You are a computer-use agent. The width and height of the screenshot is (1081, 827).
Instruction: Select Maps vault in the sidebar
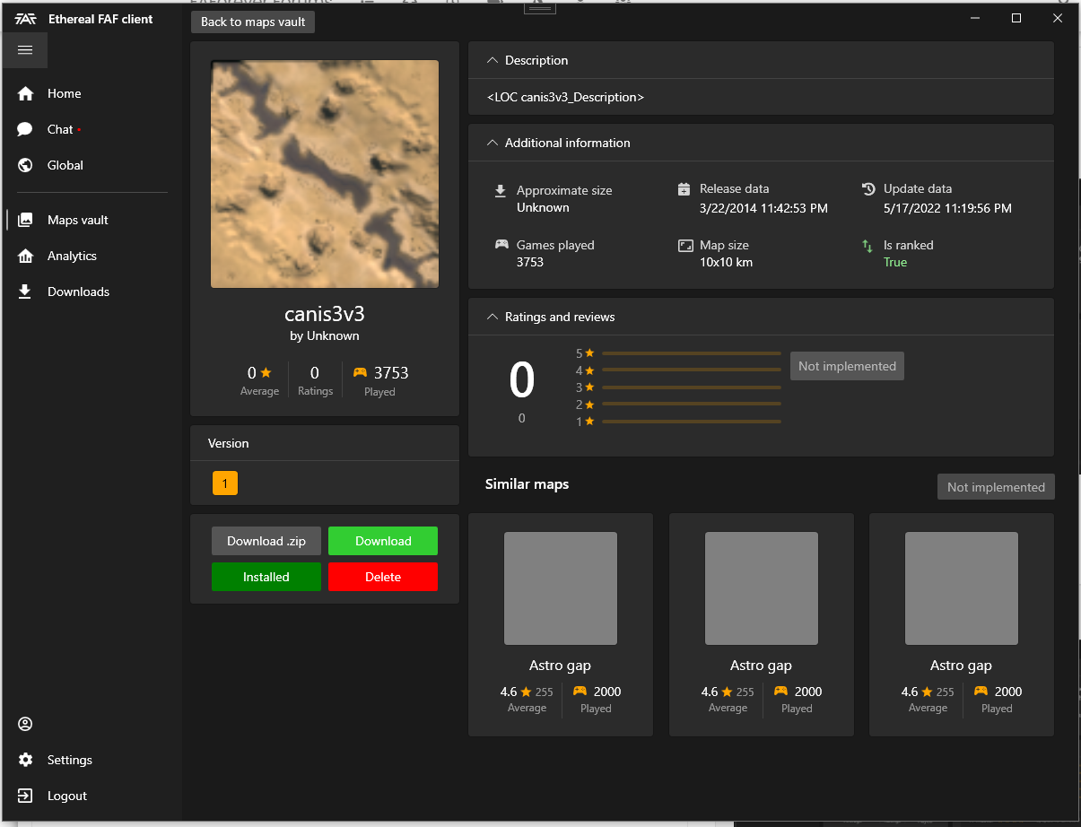click(x=92, y=220)
